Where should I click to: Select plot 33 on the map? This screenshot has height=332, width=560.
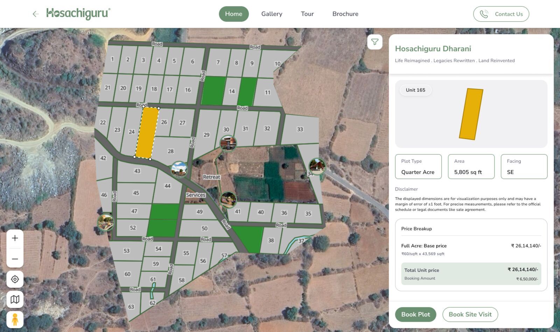point(300,129)
